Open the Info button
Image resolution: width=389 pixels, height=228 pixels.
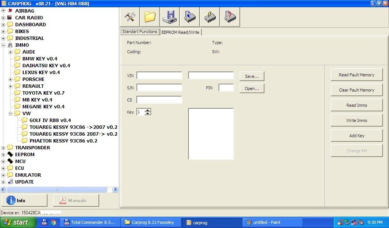24,201
